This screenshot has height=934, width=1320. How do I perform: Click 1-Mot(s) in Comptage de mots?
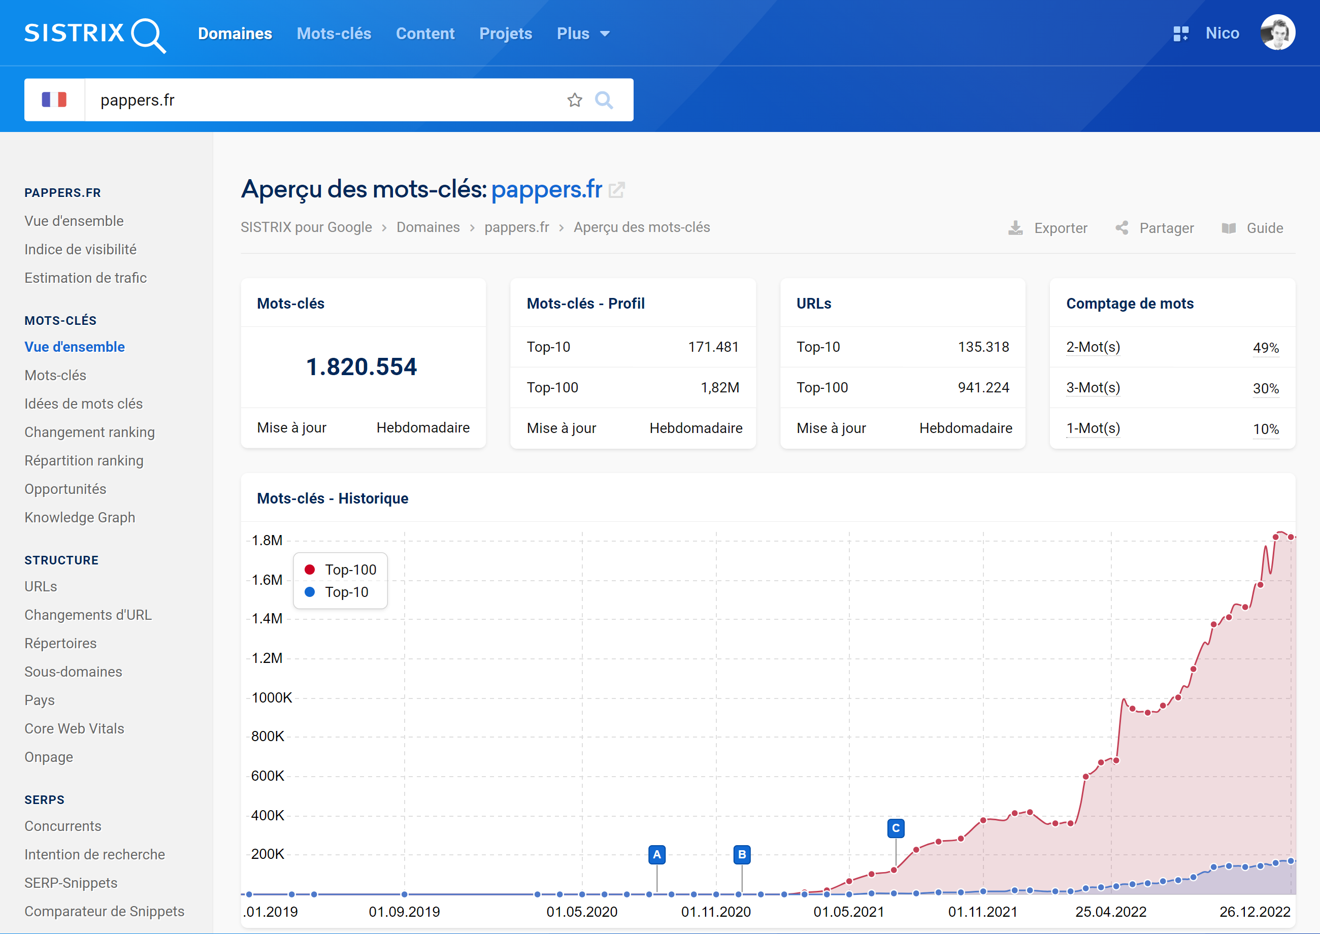1094,428
